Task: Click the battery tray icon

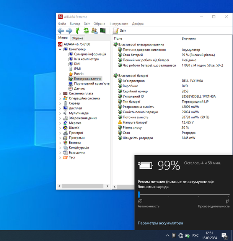Action: (187, 236)
